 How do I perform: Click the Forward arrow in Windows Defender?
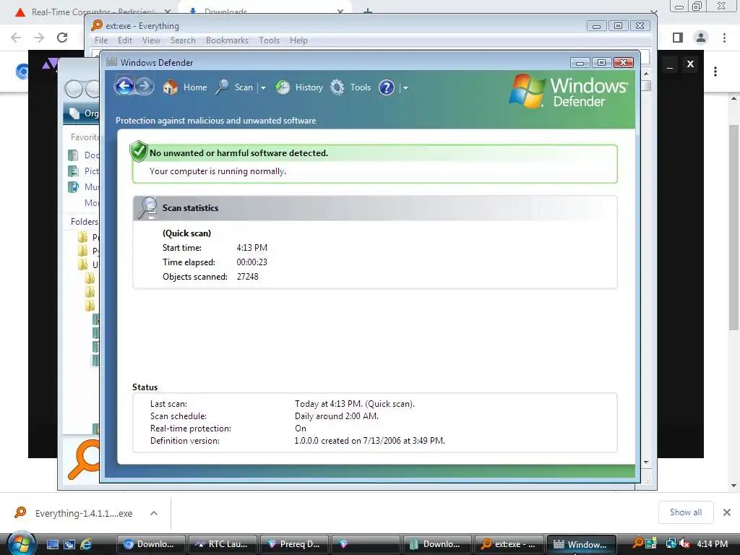click(x=145, y=87)
